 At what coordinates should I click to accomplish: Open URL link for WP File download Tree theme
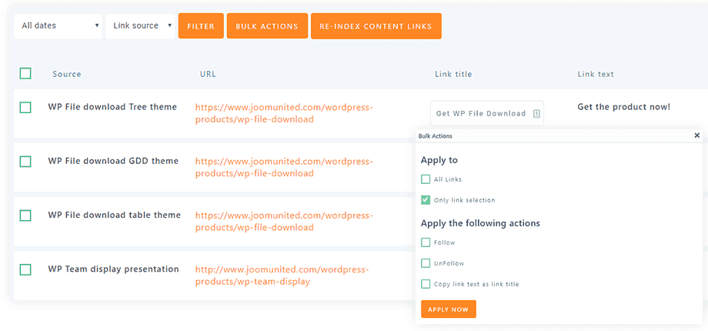285,114
